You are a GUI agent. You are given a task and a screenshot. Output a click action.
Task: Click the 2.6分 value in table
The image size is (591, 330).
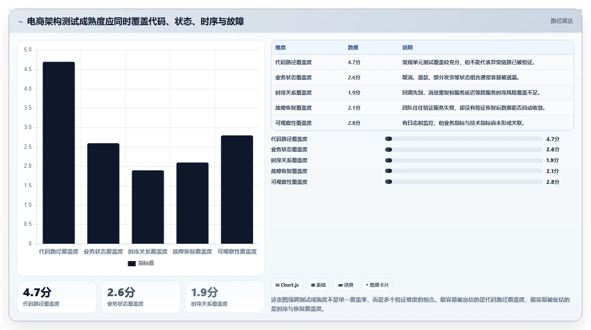[x=354, y=78]
